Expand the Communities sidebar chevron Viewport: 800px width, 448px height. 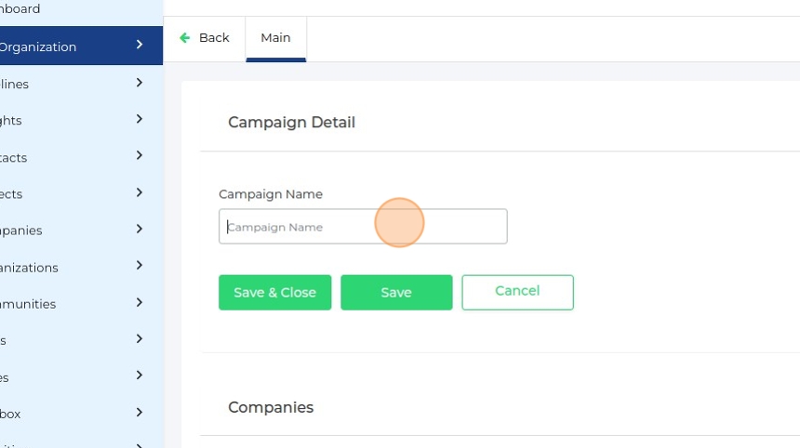click(x=140, y=303)
